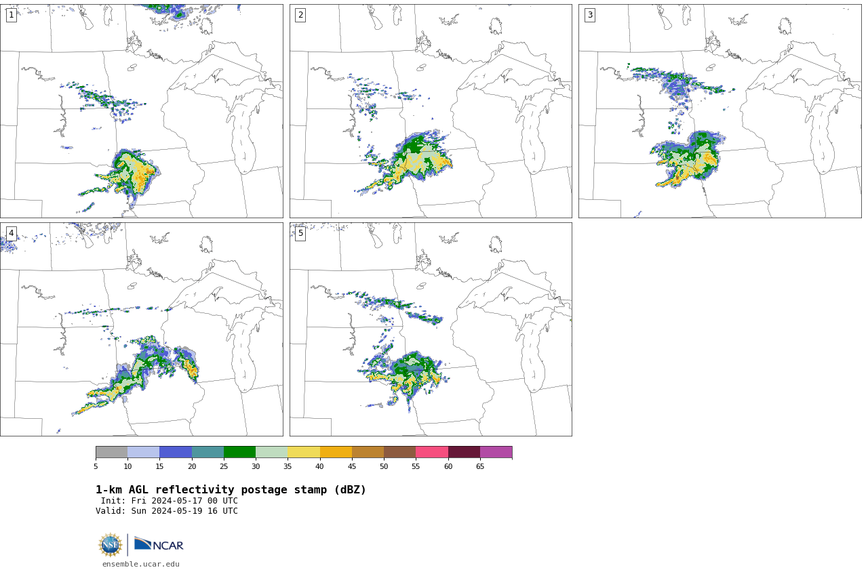Click the pink 55-60 dBZ swatch
Viewport: 868px width, 572px height.
coord(432,452)
